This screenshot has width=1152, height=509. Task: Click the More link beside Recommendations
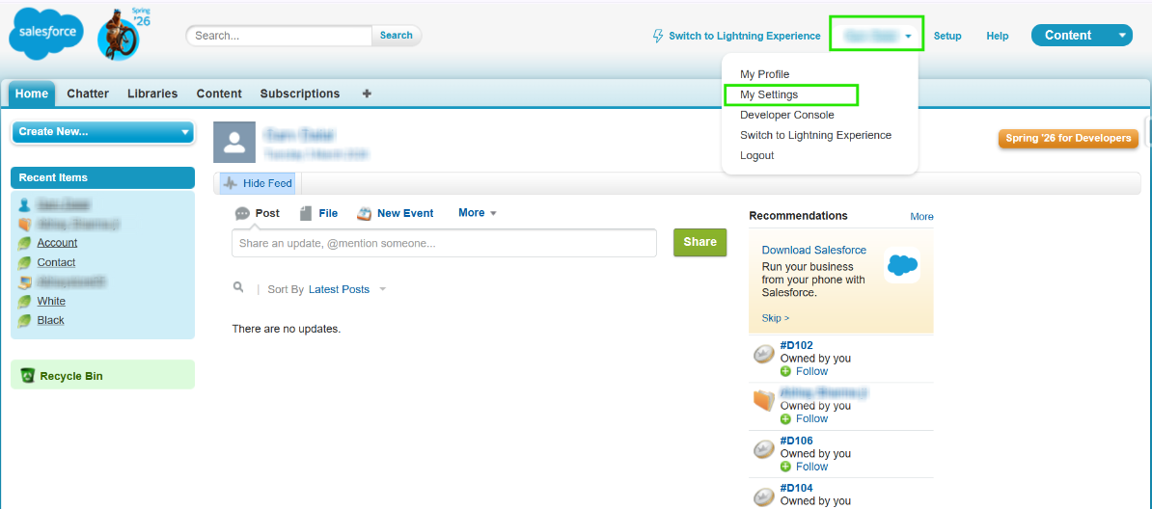tap(921, 217)
